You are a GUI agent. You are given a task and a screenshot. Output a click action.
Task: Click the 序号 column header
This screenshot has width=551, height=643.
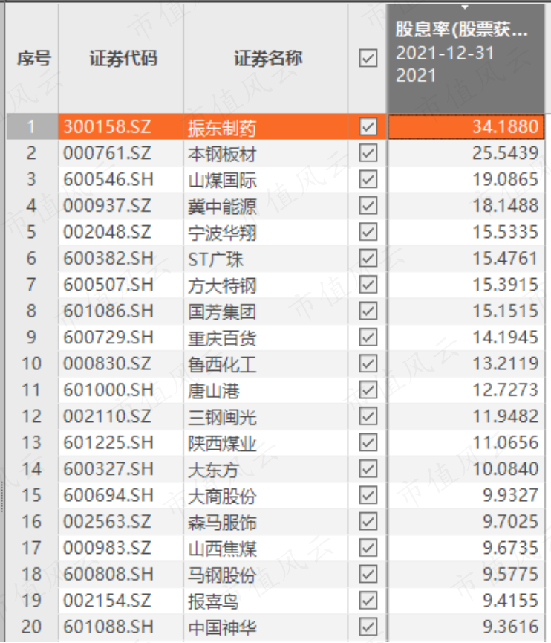pos(33,59)
